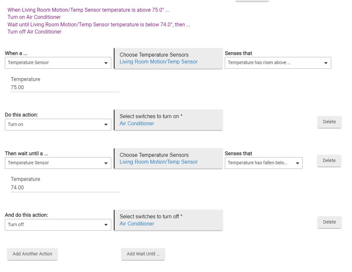352x272 pixels.
Task: Open Choose Temperature Sensors for the trigger
Action: 168,59
